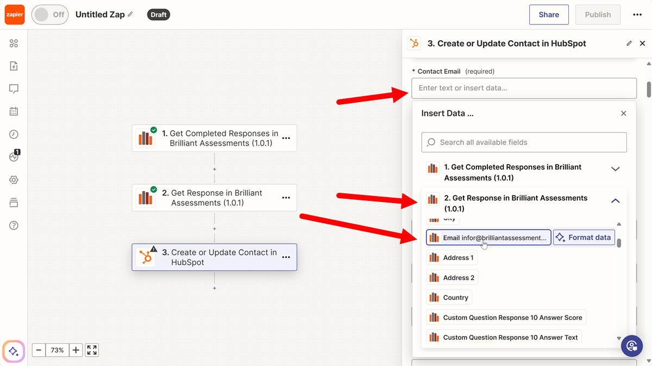Open the top-right three-dot overflow menu
This screenshot has width=652, height=366.
[637, 15]
